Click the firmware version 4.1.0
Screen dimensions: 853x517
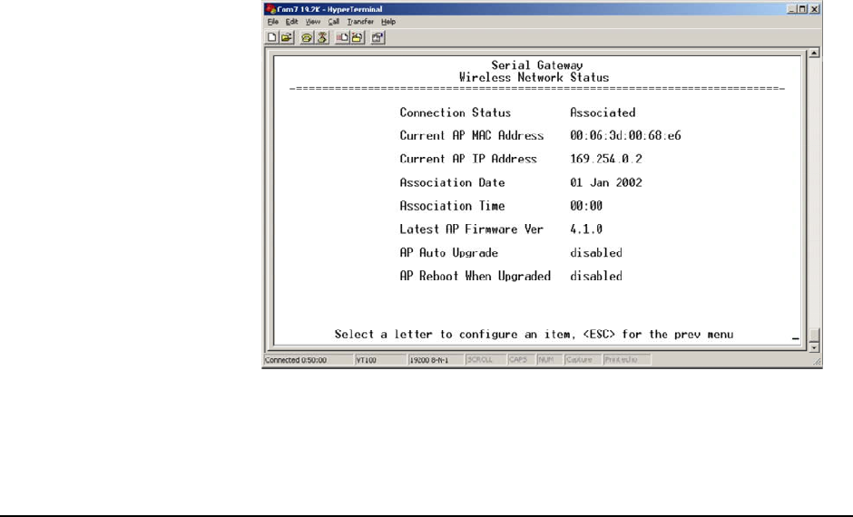click(x=586, y=229)
